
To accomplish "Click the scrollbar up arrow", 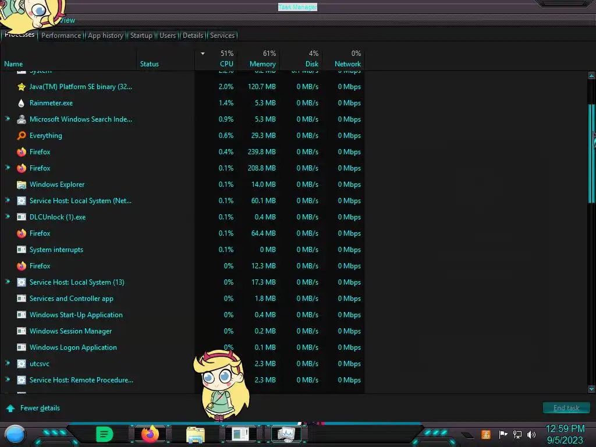I will pos(591,76).
